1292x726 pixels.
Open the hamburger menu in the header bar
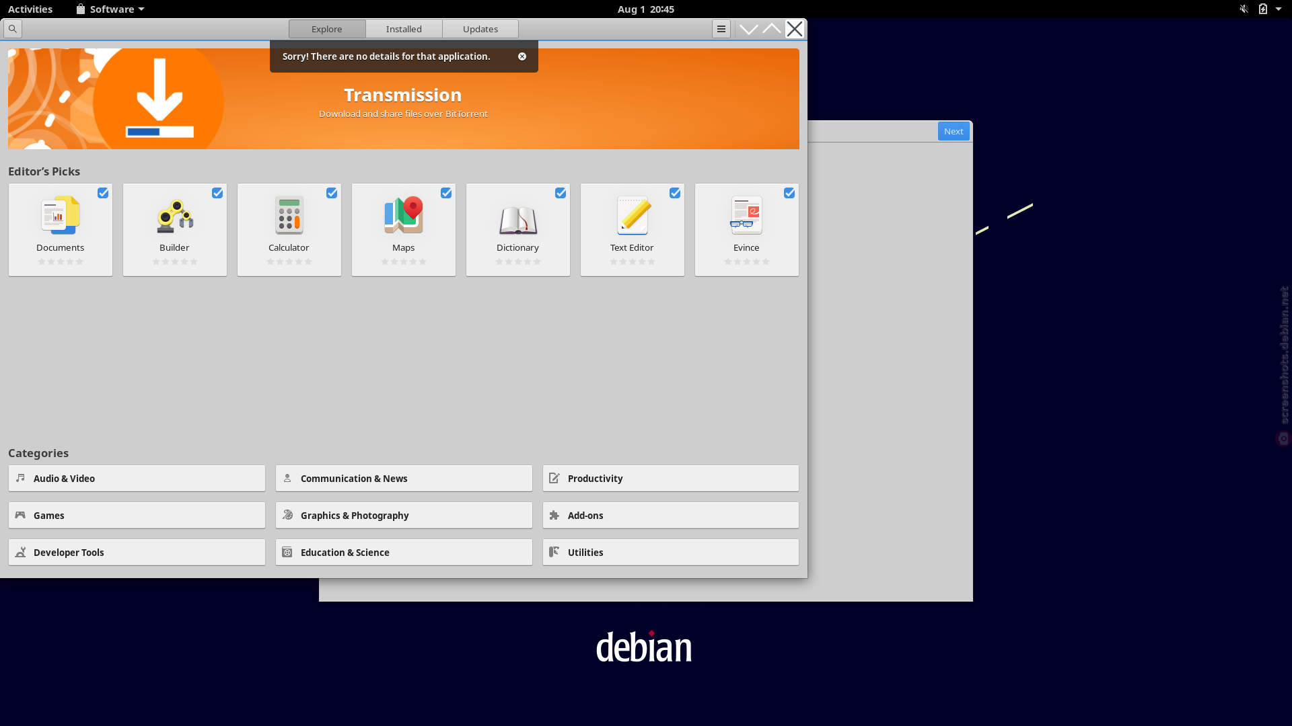pyautogui.click(x=721, y=29)
